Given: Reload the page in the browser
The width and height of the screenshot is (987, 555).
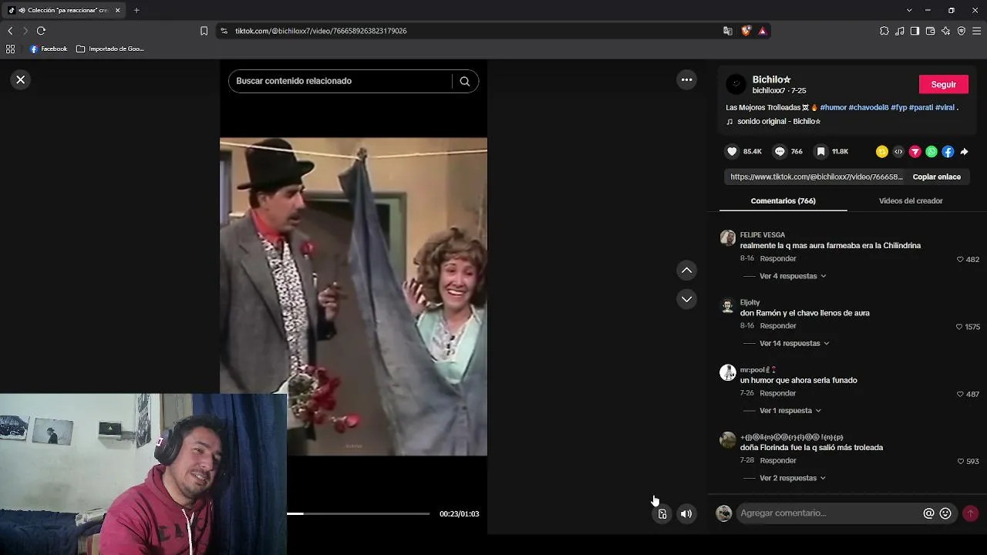Looking at the screenshot, I should coord(41,31).
